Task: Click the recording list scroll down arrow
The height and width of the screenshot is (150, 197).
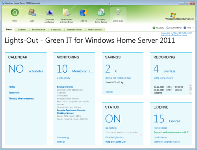Action: (190, 93)
